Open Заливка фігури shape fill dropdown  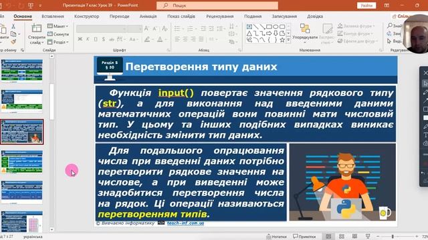click(356, 26)
